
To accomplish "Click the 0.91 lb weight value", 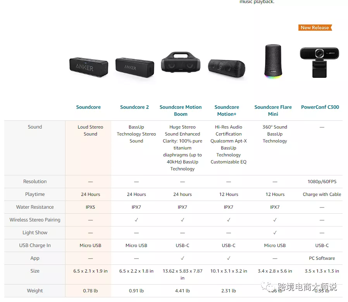I will [136, 291].
